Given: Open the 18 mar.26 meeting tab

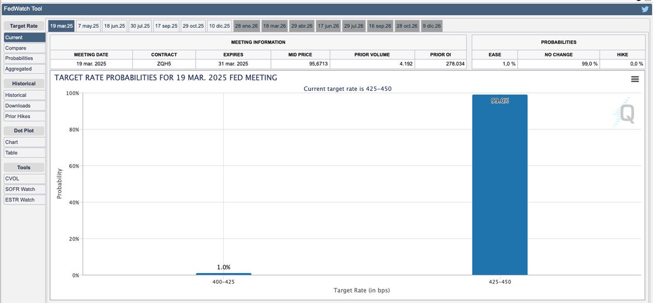Looking at the screenshot, I should [x=274, y=26].
